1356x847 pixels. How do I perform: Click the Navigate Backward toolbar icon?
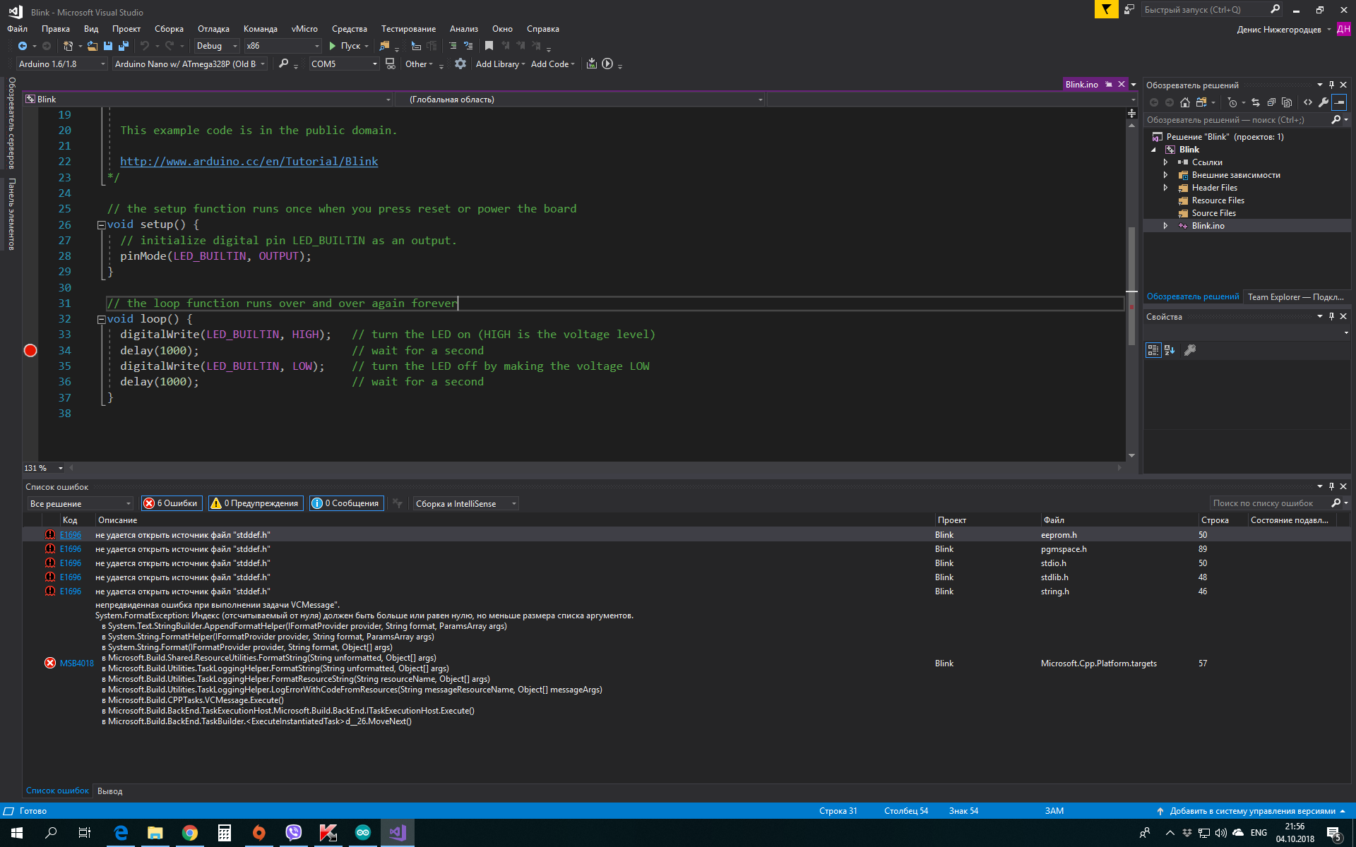click(23, 46)
